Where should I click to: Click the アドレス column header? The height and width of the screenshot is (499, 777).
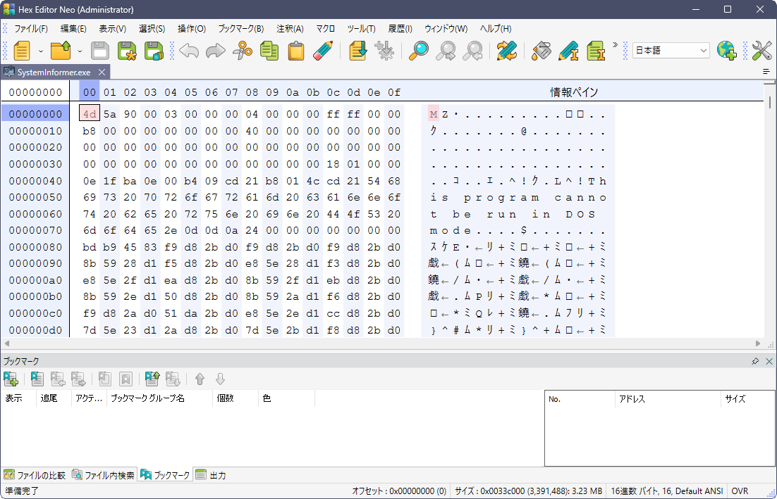pos(668,399)
